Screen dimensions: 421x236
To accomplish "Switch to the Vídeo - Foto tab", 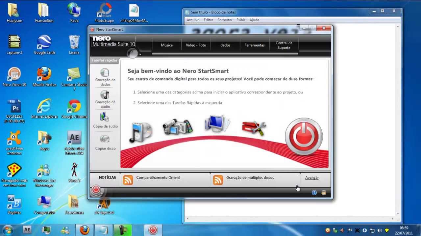I will [x=196, y=45].
